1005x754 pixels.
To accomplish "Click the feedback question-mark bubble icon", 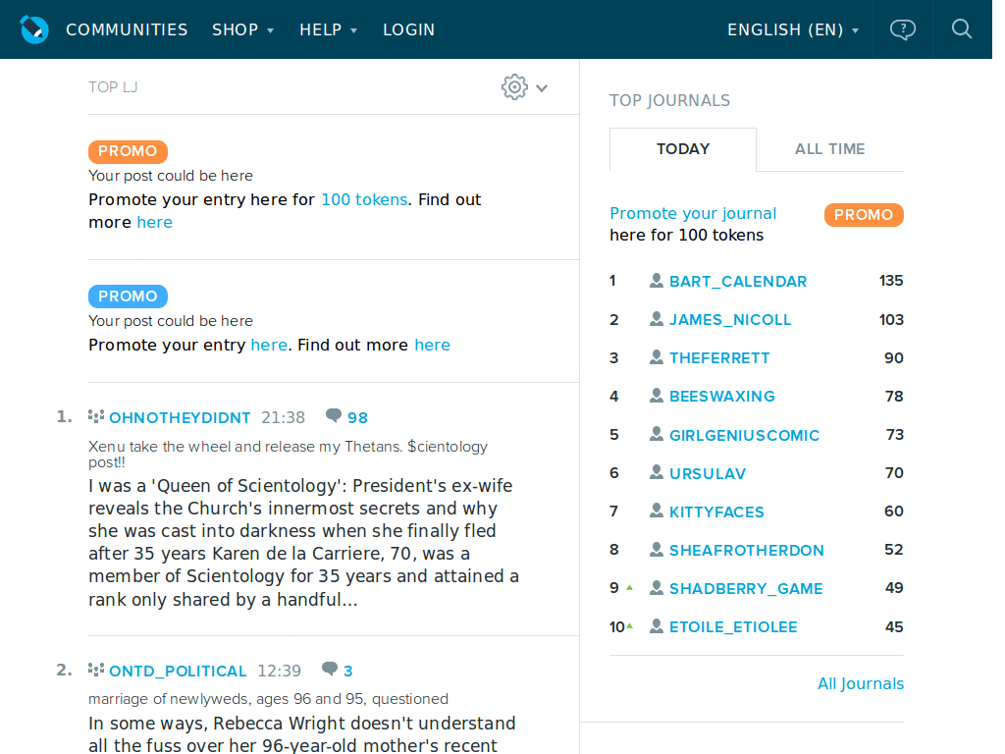I will tap(902, 29).
